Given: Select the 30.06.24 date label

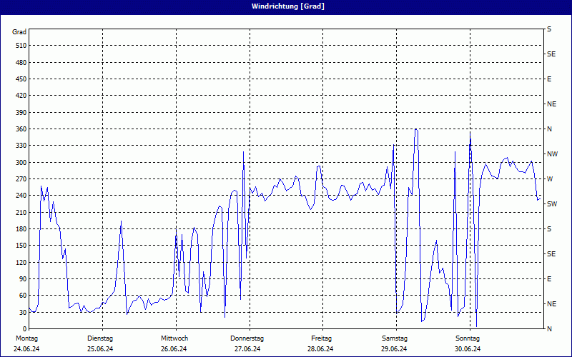Looking at the screenshot, I should click(x=468, y=348).
